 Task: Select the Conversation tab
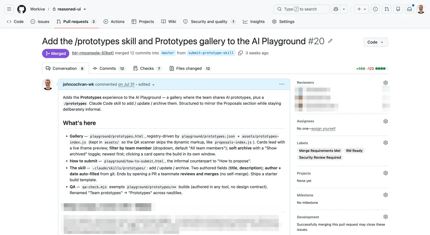click(66, 68)
